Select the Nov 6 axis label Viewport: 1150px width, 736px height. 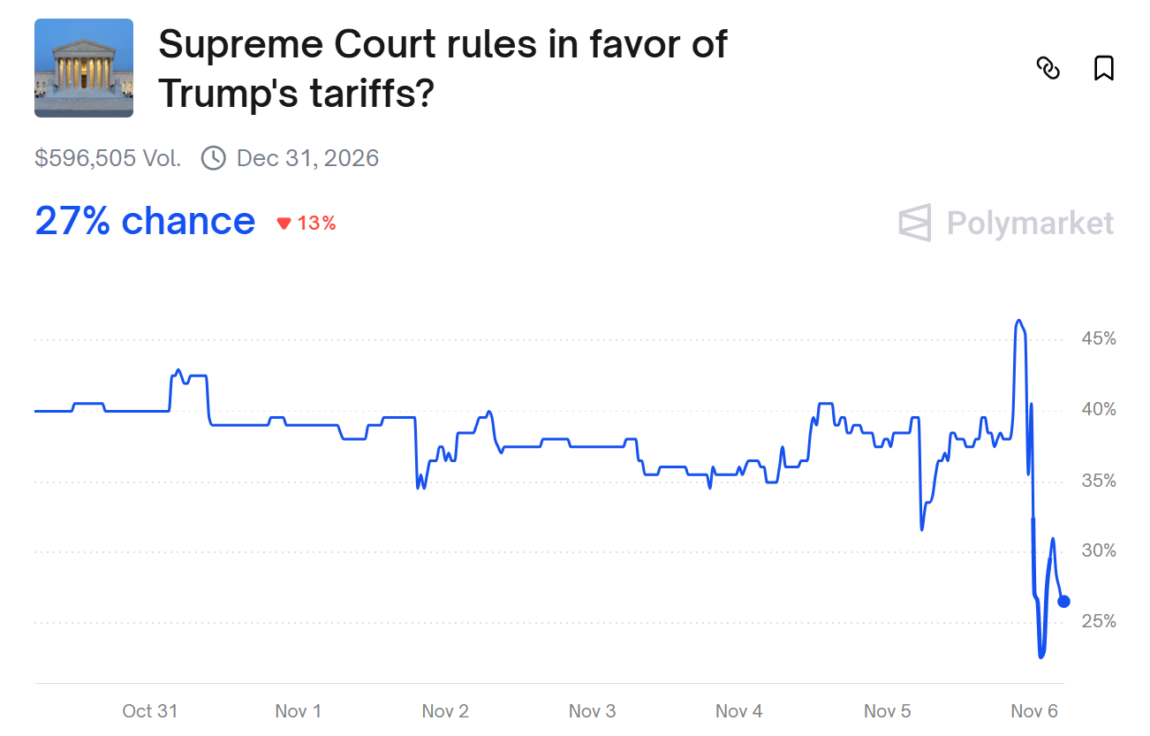point(1034,711)
